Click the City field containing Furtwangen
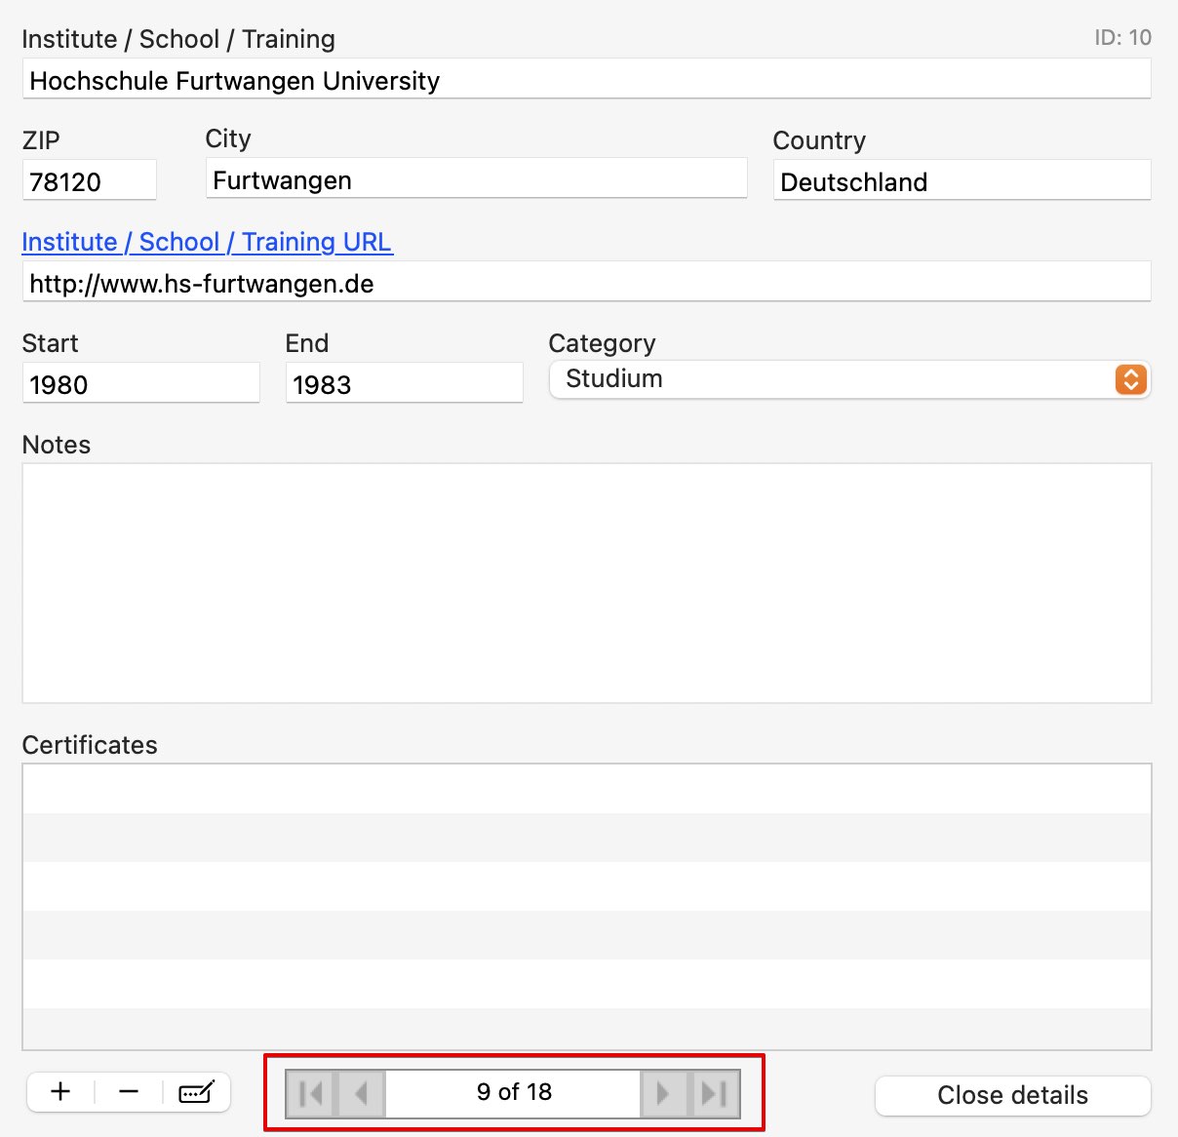 [476, 179]
